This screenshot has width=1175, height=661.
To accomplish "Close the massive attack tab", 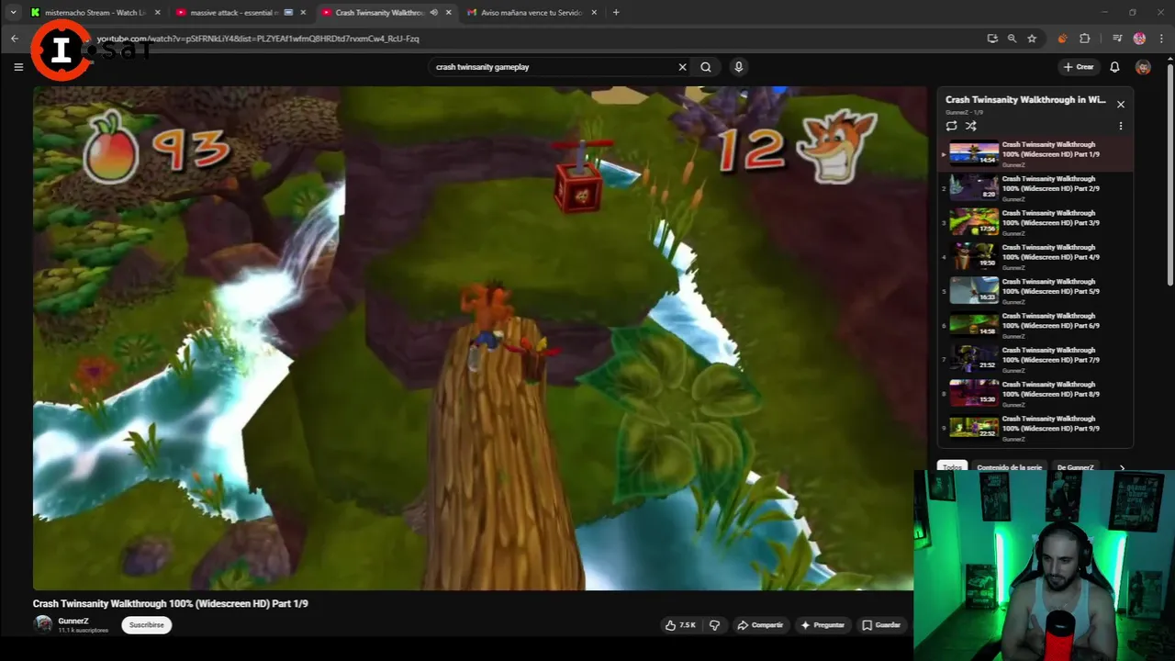I will tap(303, 13).
